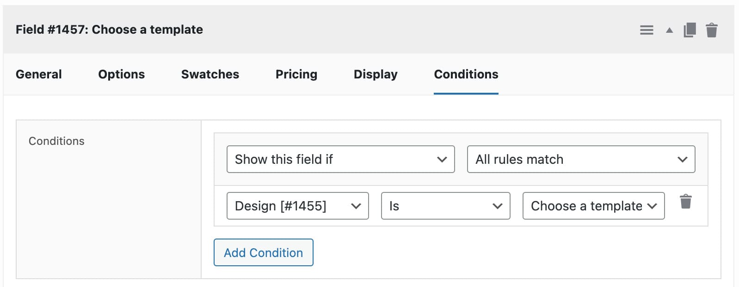The height and width of the screenshot is (287, 739).
Task: Remove the Design condition rule via trash icon
Action: pos(686,202)
